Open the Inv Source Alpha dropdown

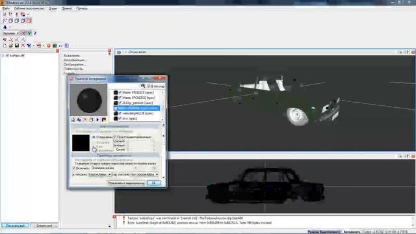(145, 175)
